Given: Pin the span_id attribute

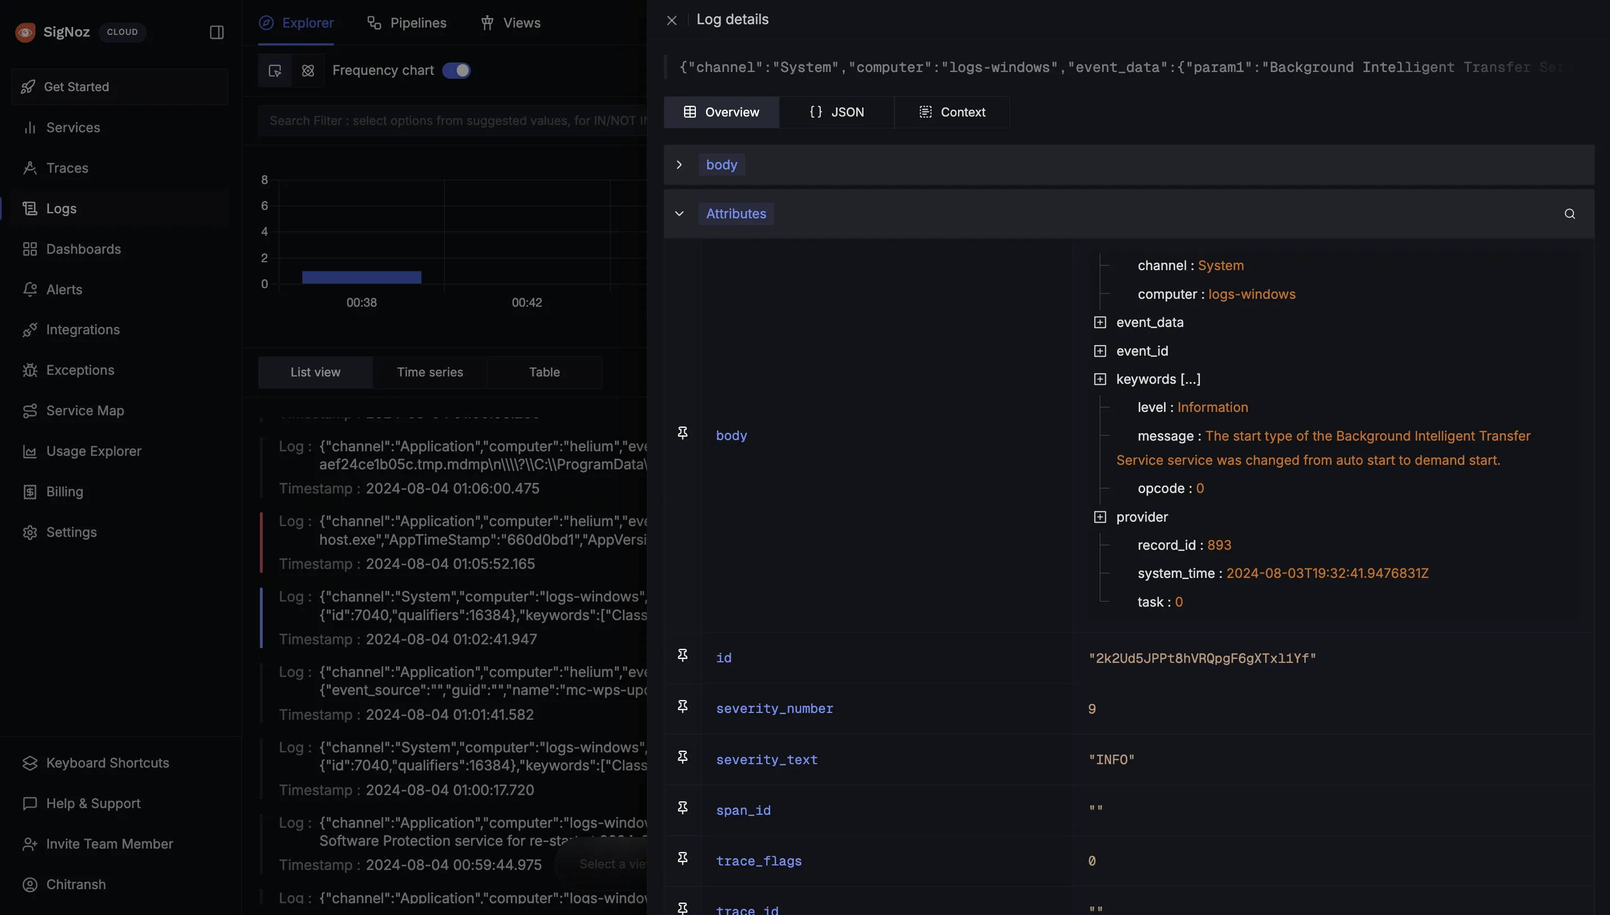Looking at the screenshot, I should coord(682,808).
